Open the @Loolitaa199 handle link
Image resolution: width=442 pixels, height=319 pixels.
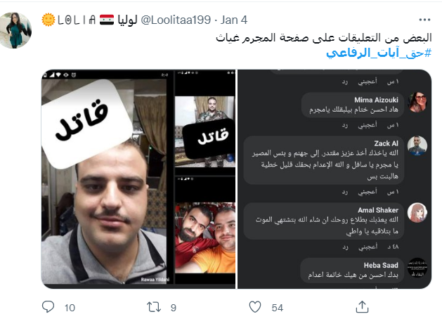tap(176, 20)
